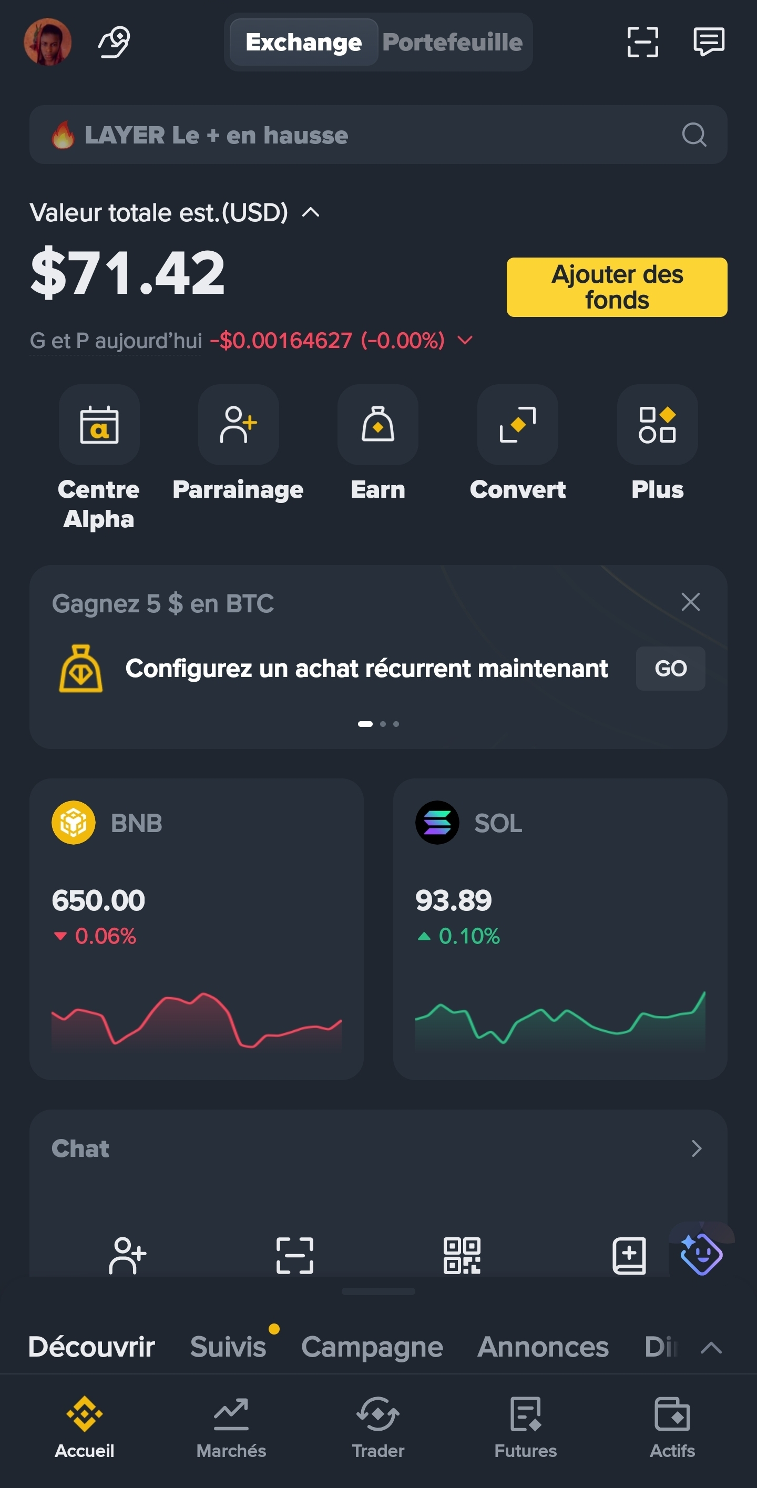Tap the rocket launch icon beside avatar

coord(115,42)
